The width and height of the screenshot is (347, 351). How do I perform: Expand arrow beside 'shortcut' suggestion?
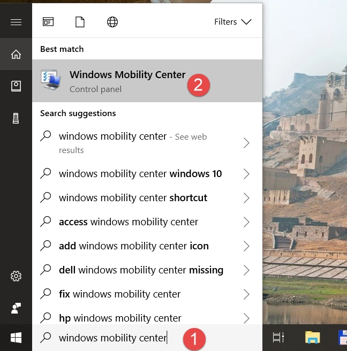tap(246, 198)
